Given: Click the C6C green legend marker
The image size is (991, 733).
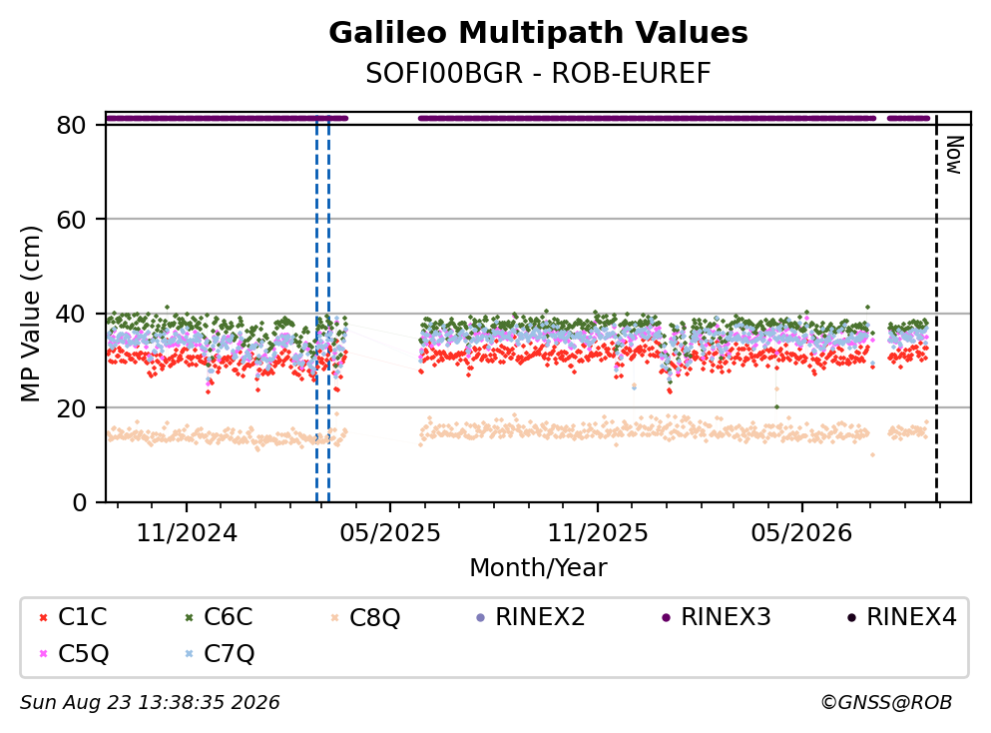Looking at the screenshot, I should pos(189,617).
